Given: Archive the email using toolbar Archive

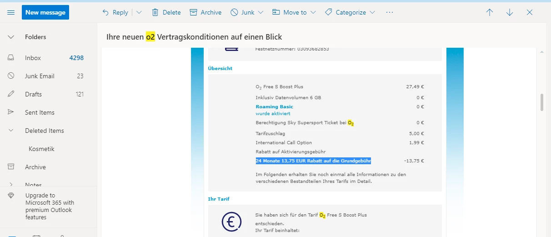Looking at the screenshot, I should [206, 12].
